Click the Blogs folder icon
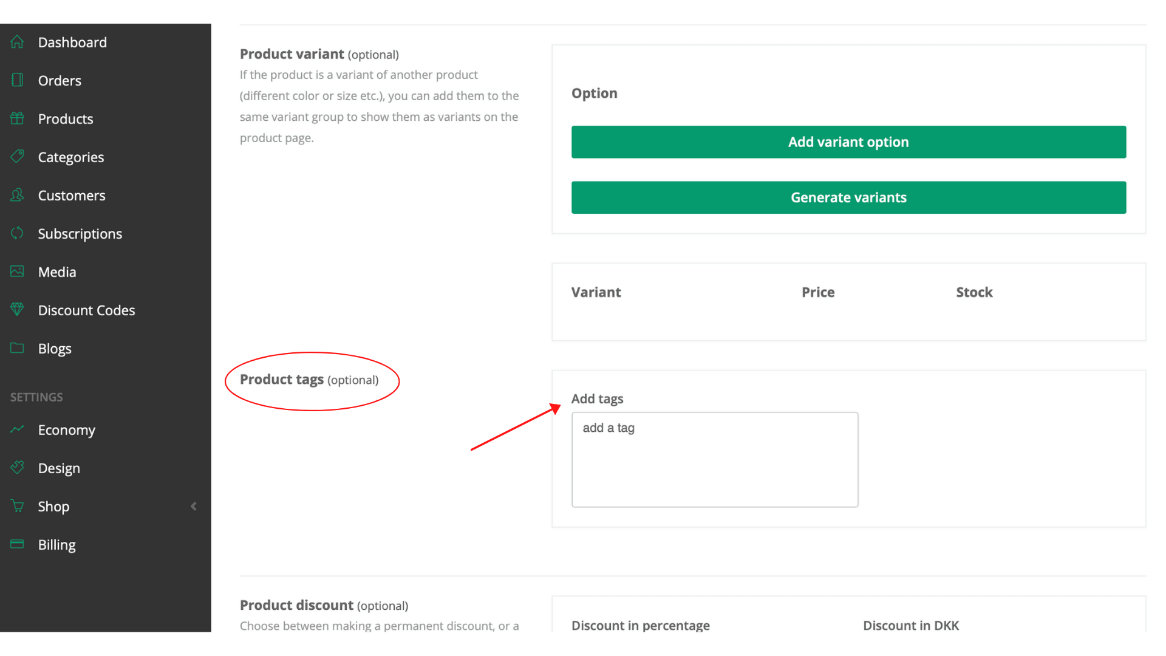Screen dimensions: 1166x656 [17, 348]
